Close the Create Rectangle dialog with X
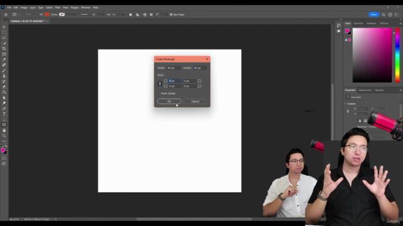Image resolution: width=403 pixels, height=226 pixels. [207, 59]
